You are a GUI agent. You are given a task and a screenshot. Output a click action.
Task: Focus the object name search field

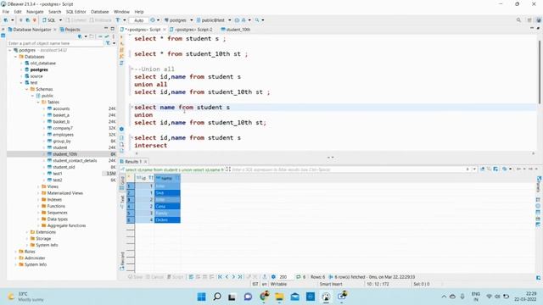pyautogui.click(x=55, y=43)
